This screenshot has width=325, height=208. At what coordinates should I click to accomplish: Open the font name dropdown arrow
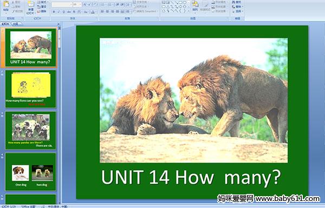(x=71, y=4)
